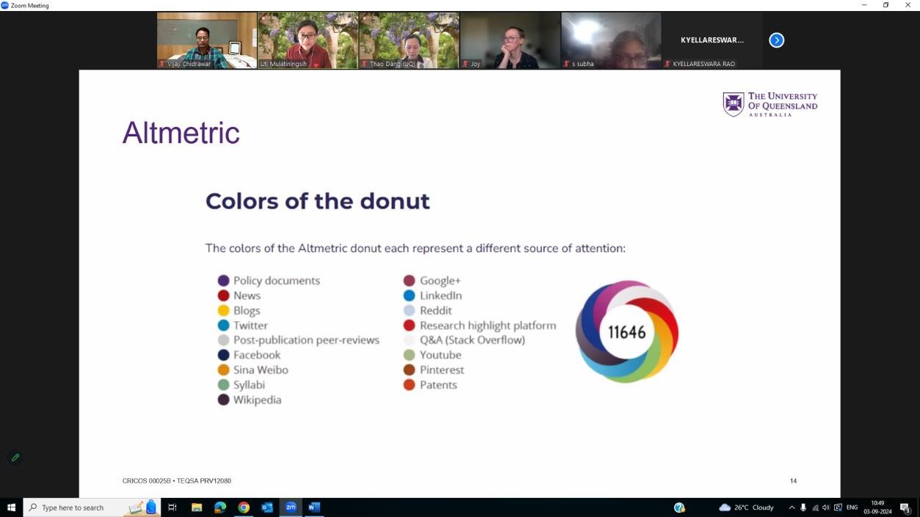Click the grey Post-publication peer-reviews dot

coord(223,340)
